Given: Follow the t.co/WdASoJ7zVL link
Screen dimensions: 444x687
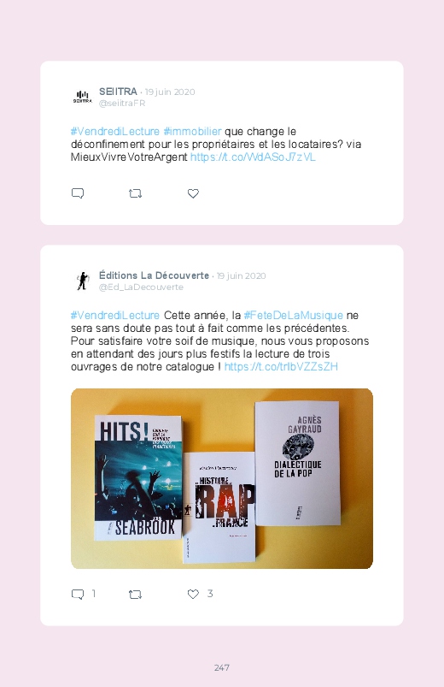Looking at the screenshot, I should (253, 157).
